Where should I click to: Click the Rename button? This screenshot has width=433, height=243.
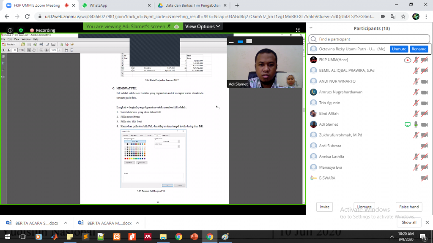(419, 49)
